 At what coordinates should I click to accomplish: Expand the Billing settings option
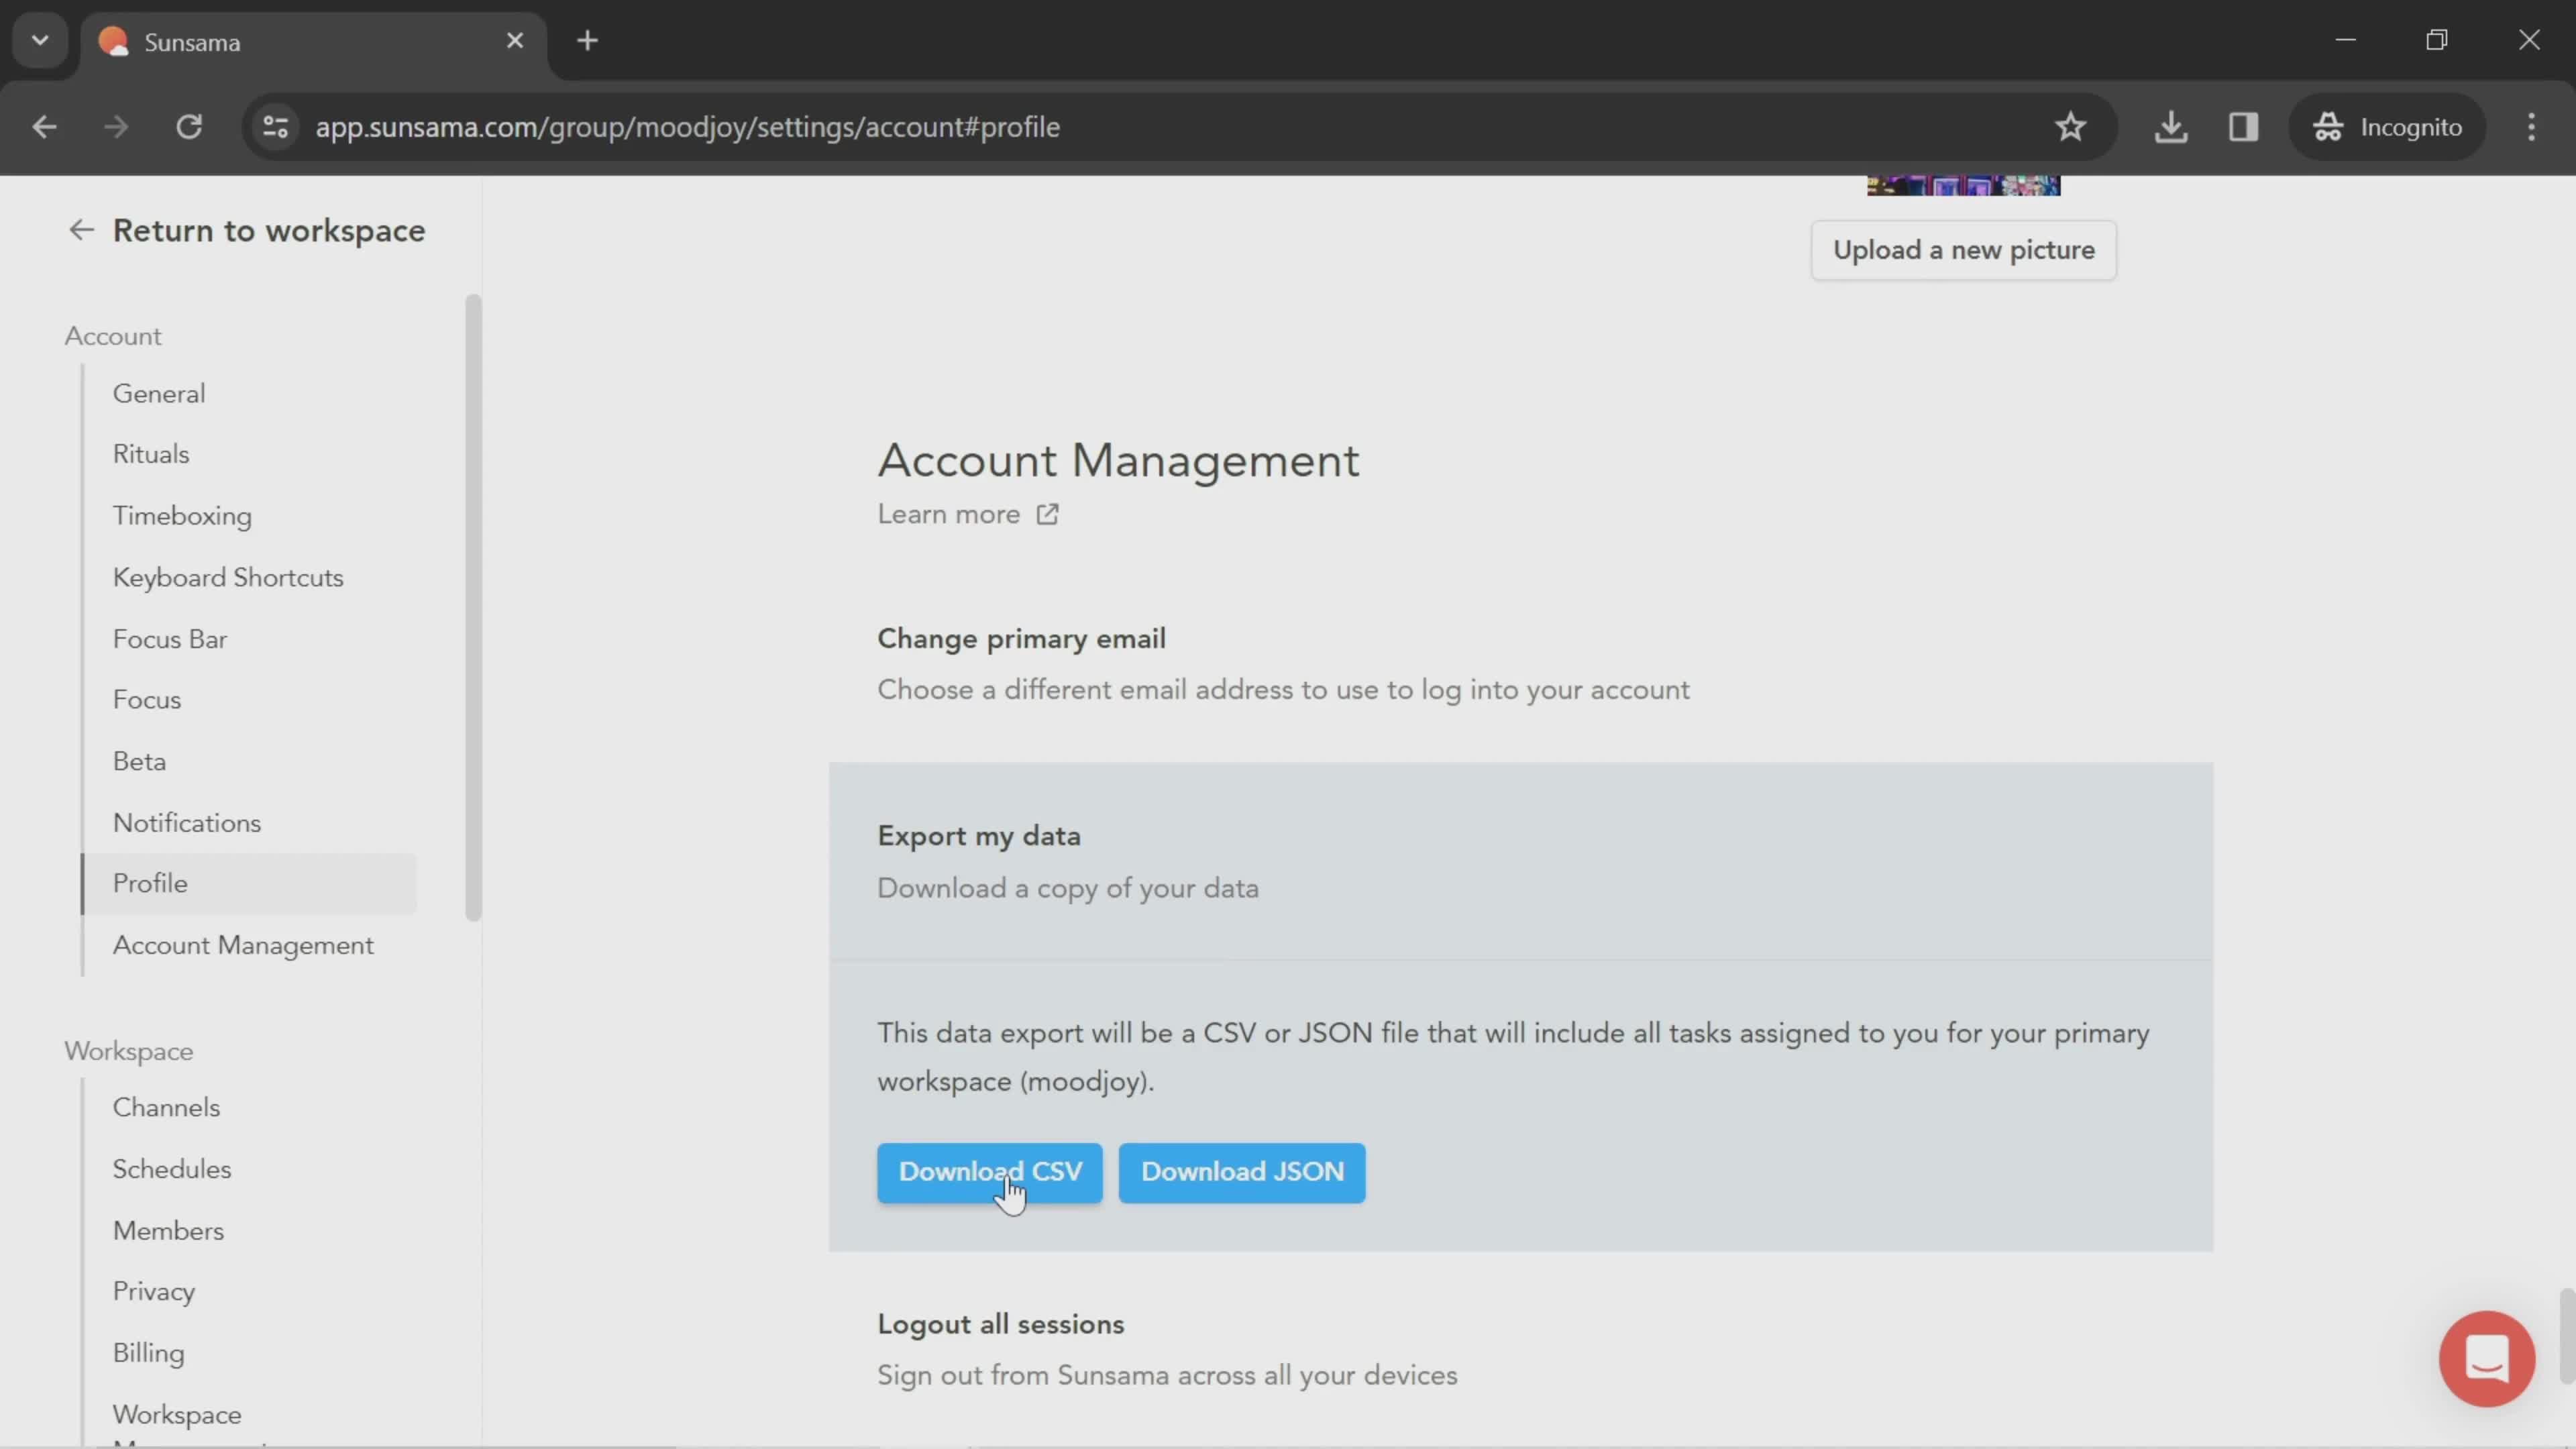pyautogui.click(x=149, y=1352)
